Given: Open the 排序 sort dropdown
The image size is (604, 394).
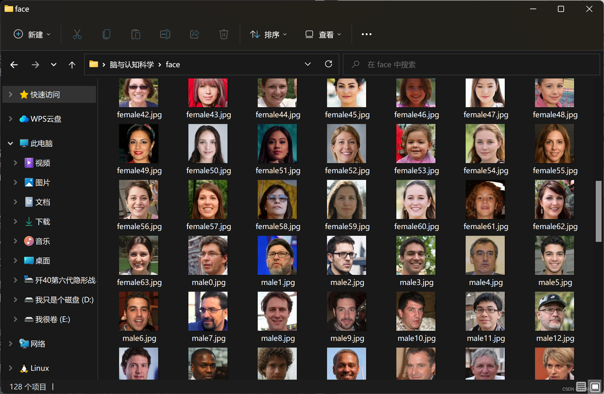Looking at the screenshot, I should point(268,35).
